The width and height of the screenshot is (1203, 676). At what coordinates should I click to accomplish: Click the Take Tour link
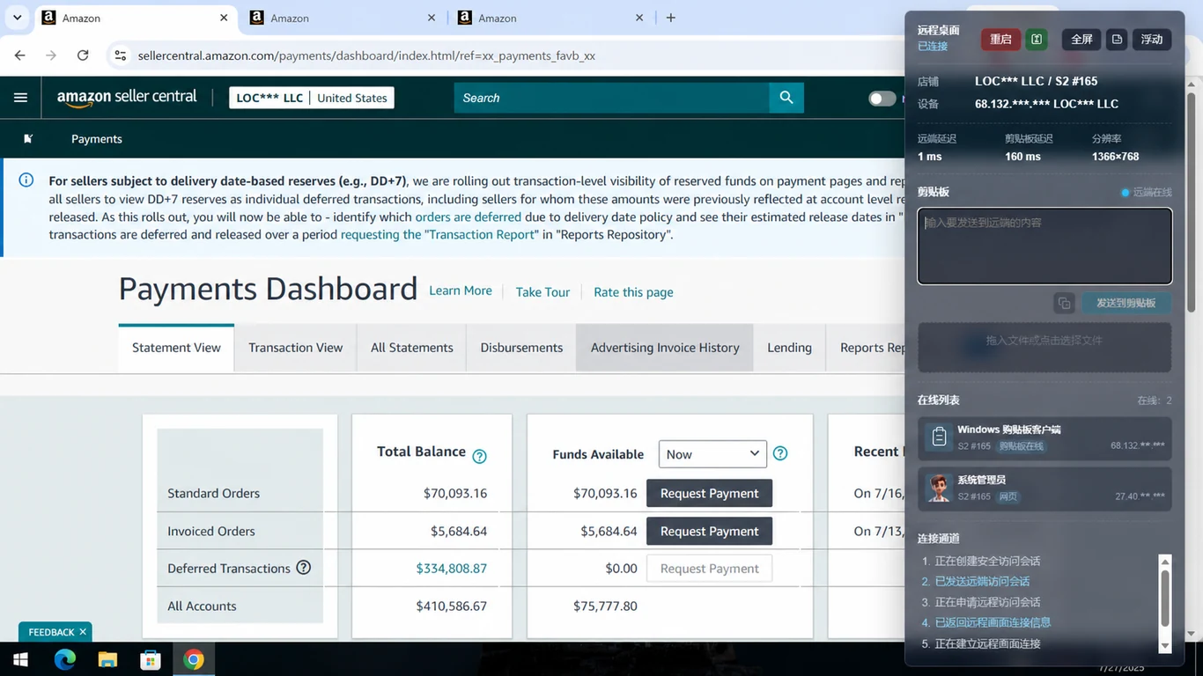[542, 292]
